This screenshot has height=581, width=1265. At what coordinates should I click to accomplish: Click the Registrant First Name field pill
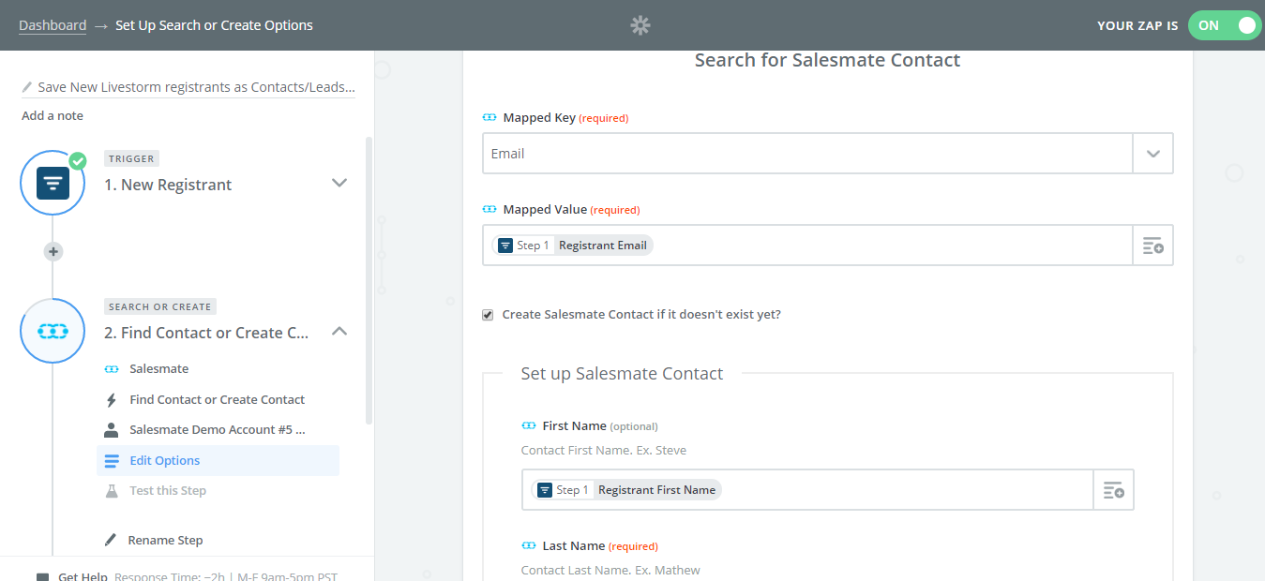tap(626, 490)
